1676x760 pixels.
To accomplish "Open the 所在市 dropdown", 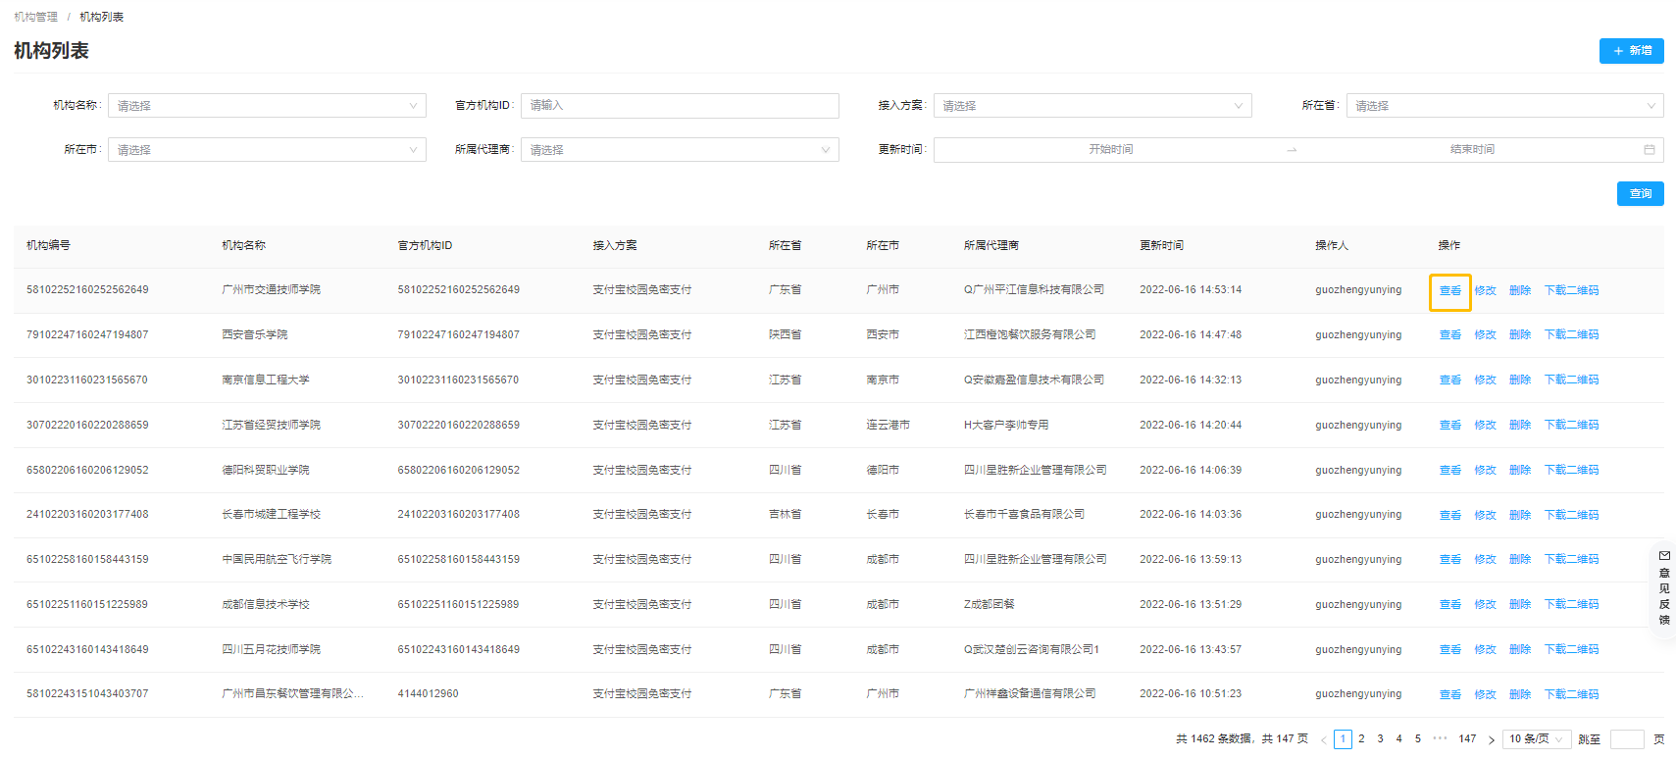I will tap(267, 150).
